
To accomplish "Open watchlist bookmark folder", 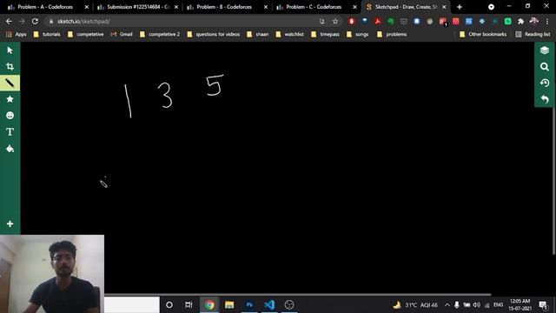I will pyautogui.click(x=289, y=34).
